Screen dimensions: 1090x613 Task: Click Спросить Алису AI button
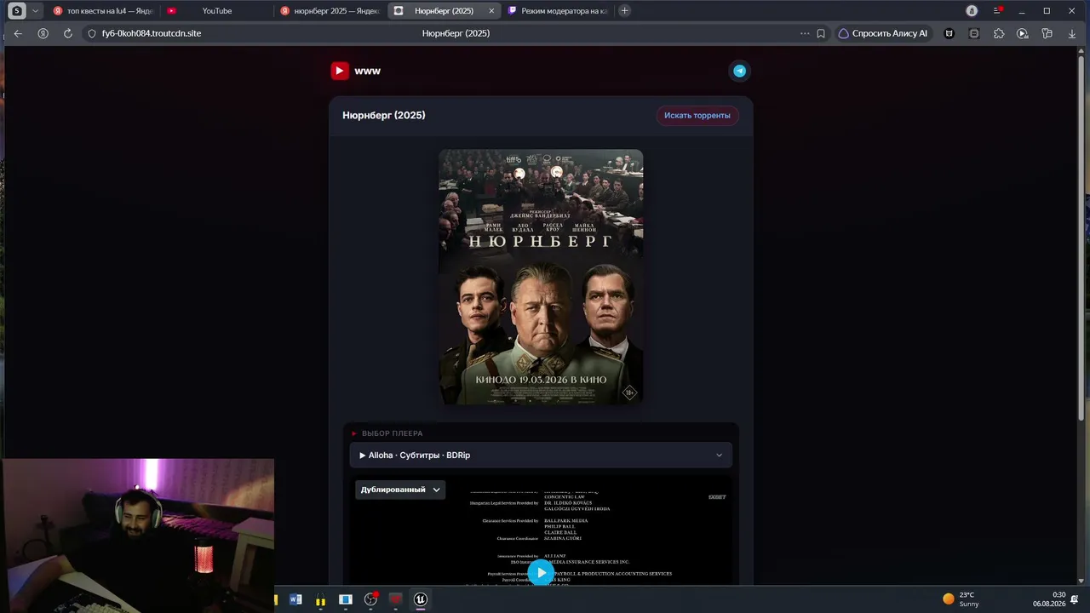883,33
